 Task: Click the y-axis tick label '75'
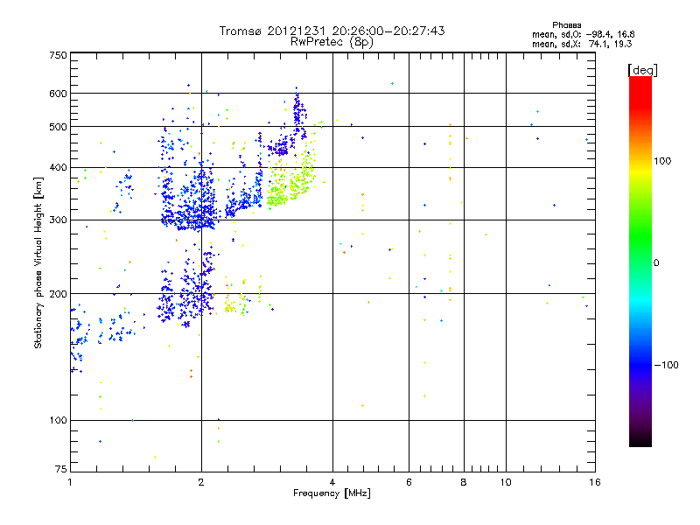click(60, 469)
